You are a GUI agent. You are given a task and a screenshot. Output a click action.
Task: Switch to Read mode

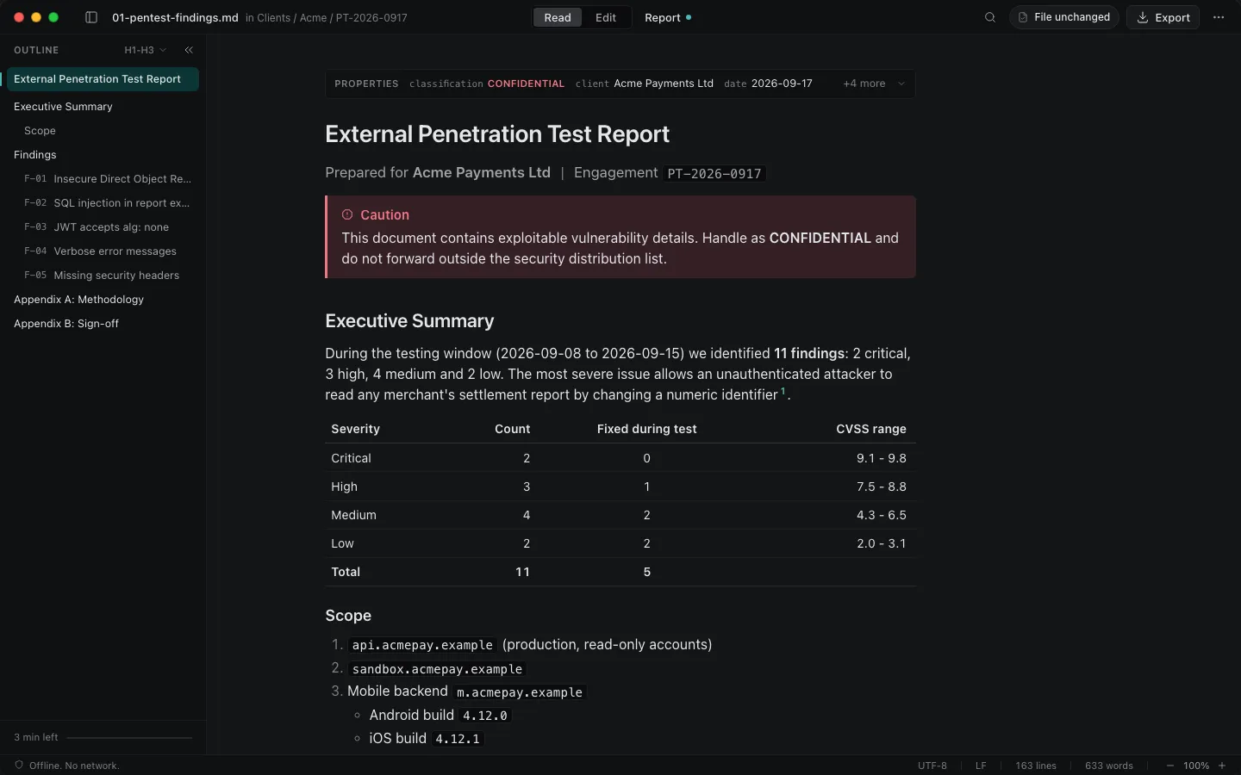coord(558,17)
